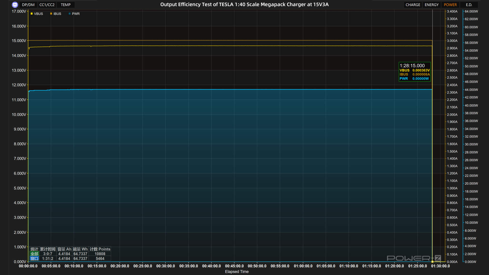The image size is (489, 275).
Task: Click the VBUS 0.000363V readout
Action: (x=415, y=70)
